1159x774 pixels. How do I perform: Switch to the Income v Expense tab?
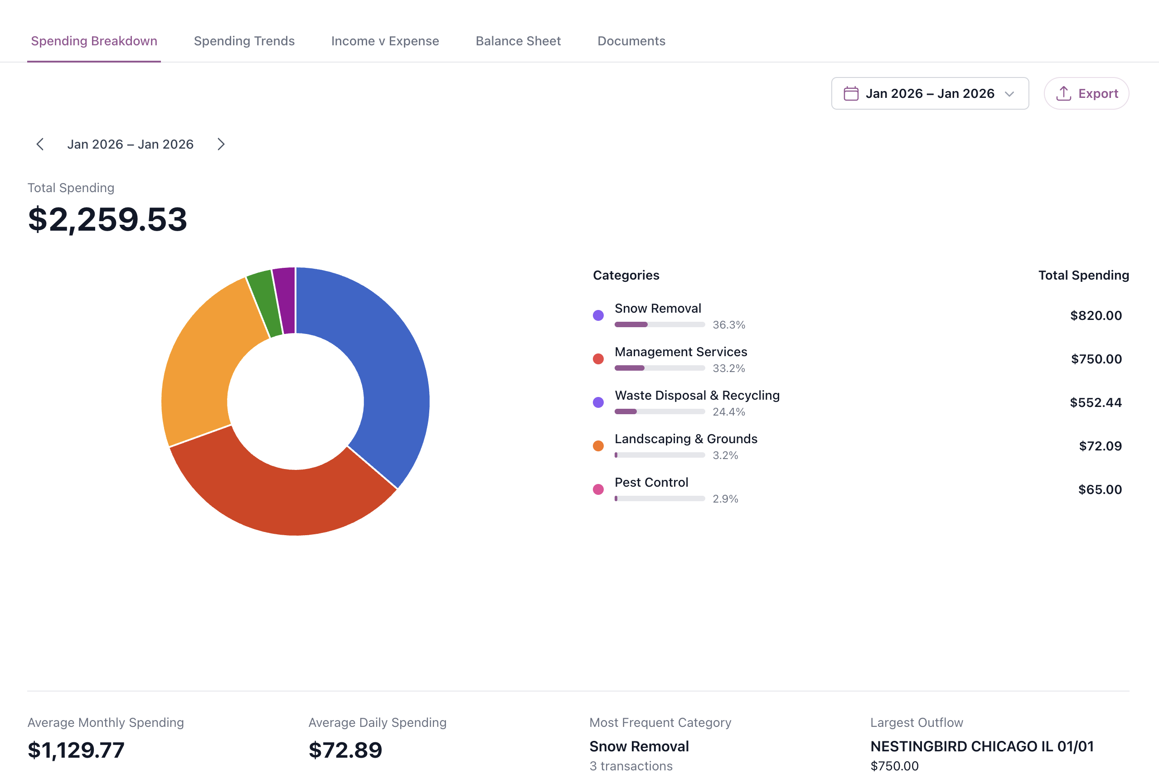click(385, 41)
